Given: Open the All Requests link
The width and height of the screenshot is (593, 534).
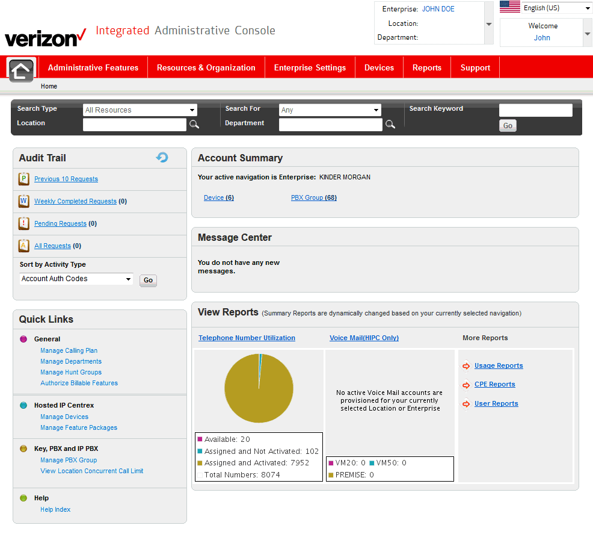Looking at the screenshot, I should coord(52,246).
